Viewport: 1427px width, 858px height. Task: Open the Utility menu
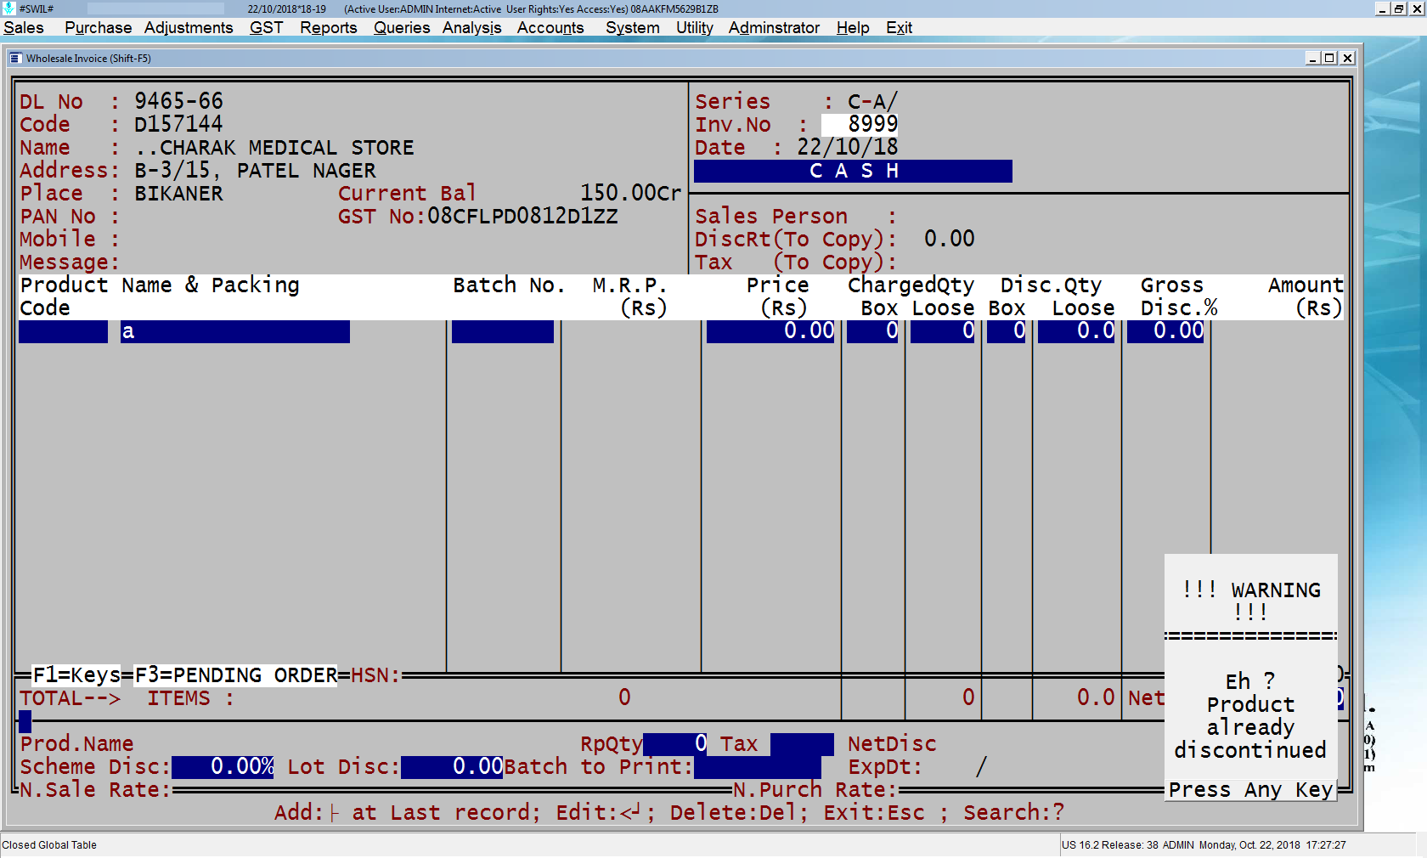pos(694,28)
